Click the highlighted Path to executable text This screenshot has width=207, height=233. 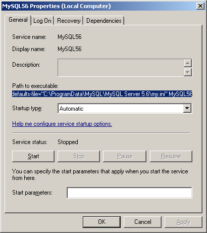pyautogui.click(x=102, y=94)
